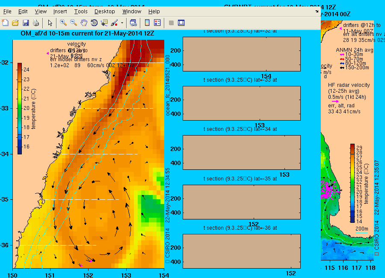Click the lat=-34 temperature section plot
Viewport: 385px width, 278px height.
click(242, 152)
